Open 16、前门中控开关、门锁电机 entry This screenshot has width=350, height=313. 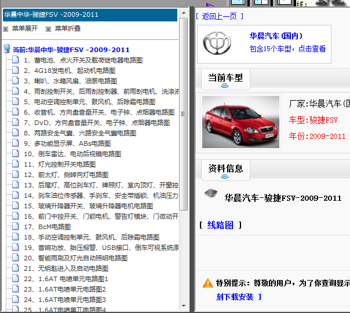(x=101, y=216)
